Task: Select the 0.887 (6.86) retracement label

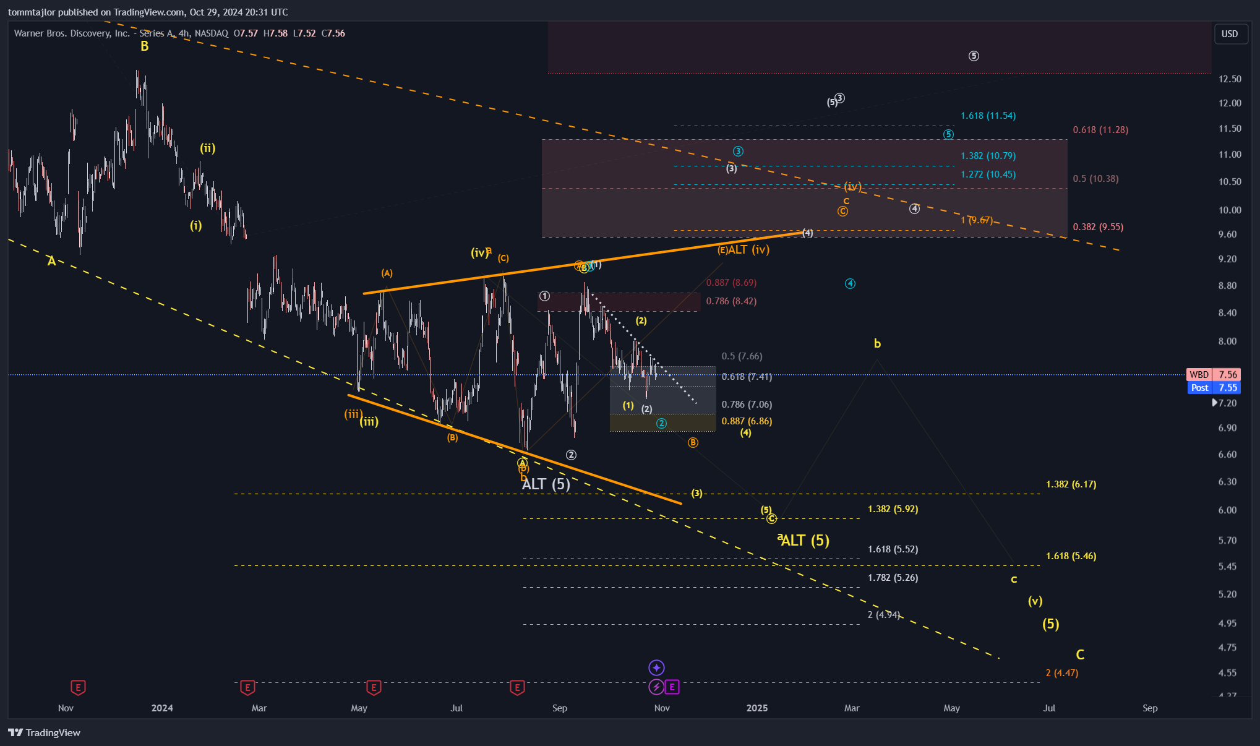Action: point(747,421)
